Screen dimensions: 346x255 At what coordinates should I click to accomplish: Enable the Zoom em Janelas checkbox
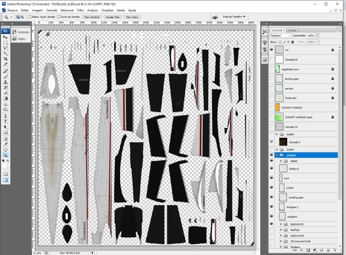[59, 17]
